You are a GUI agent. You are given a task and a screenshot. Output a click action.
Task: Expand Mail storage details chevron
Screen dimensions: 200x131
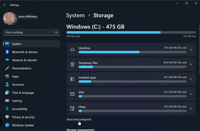pyautogui.click(x=191, y=94)
